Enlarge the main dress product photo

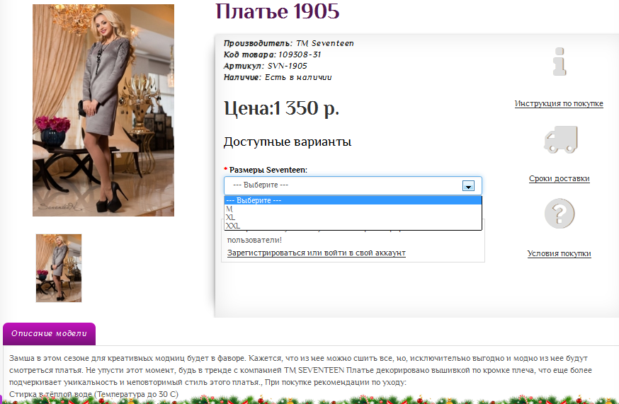coord(103,110)
